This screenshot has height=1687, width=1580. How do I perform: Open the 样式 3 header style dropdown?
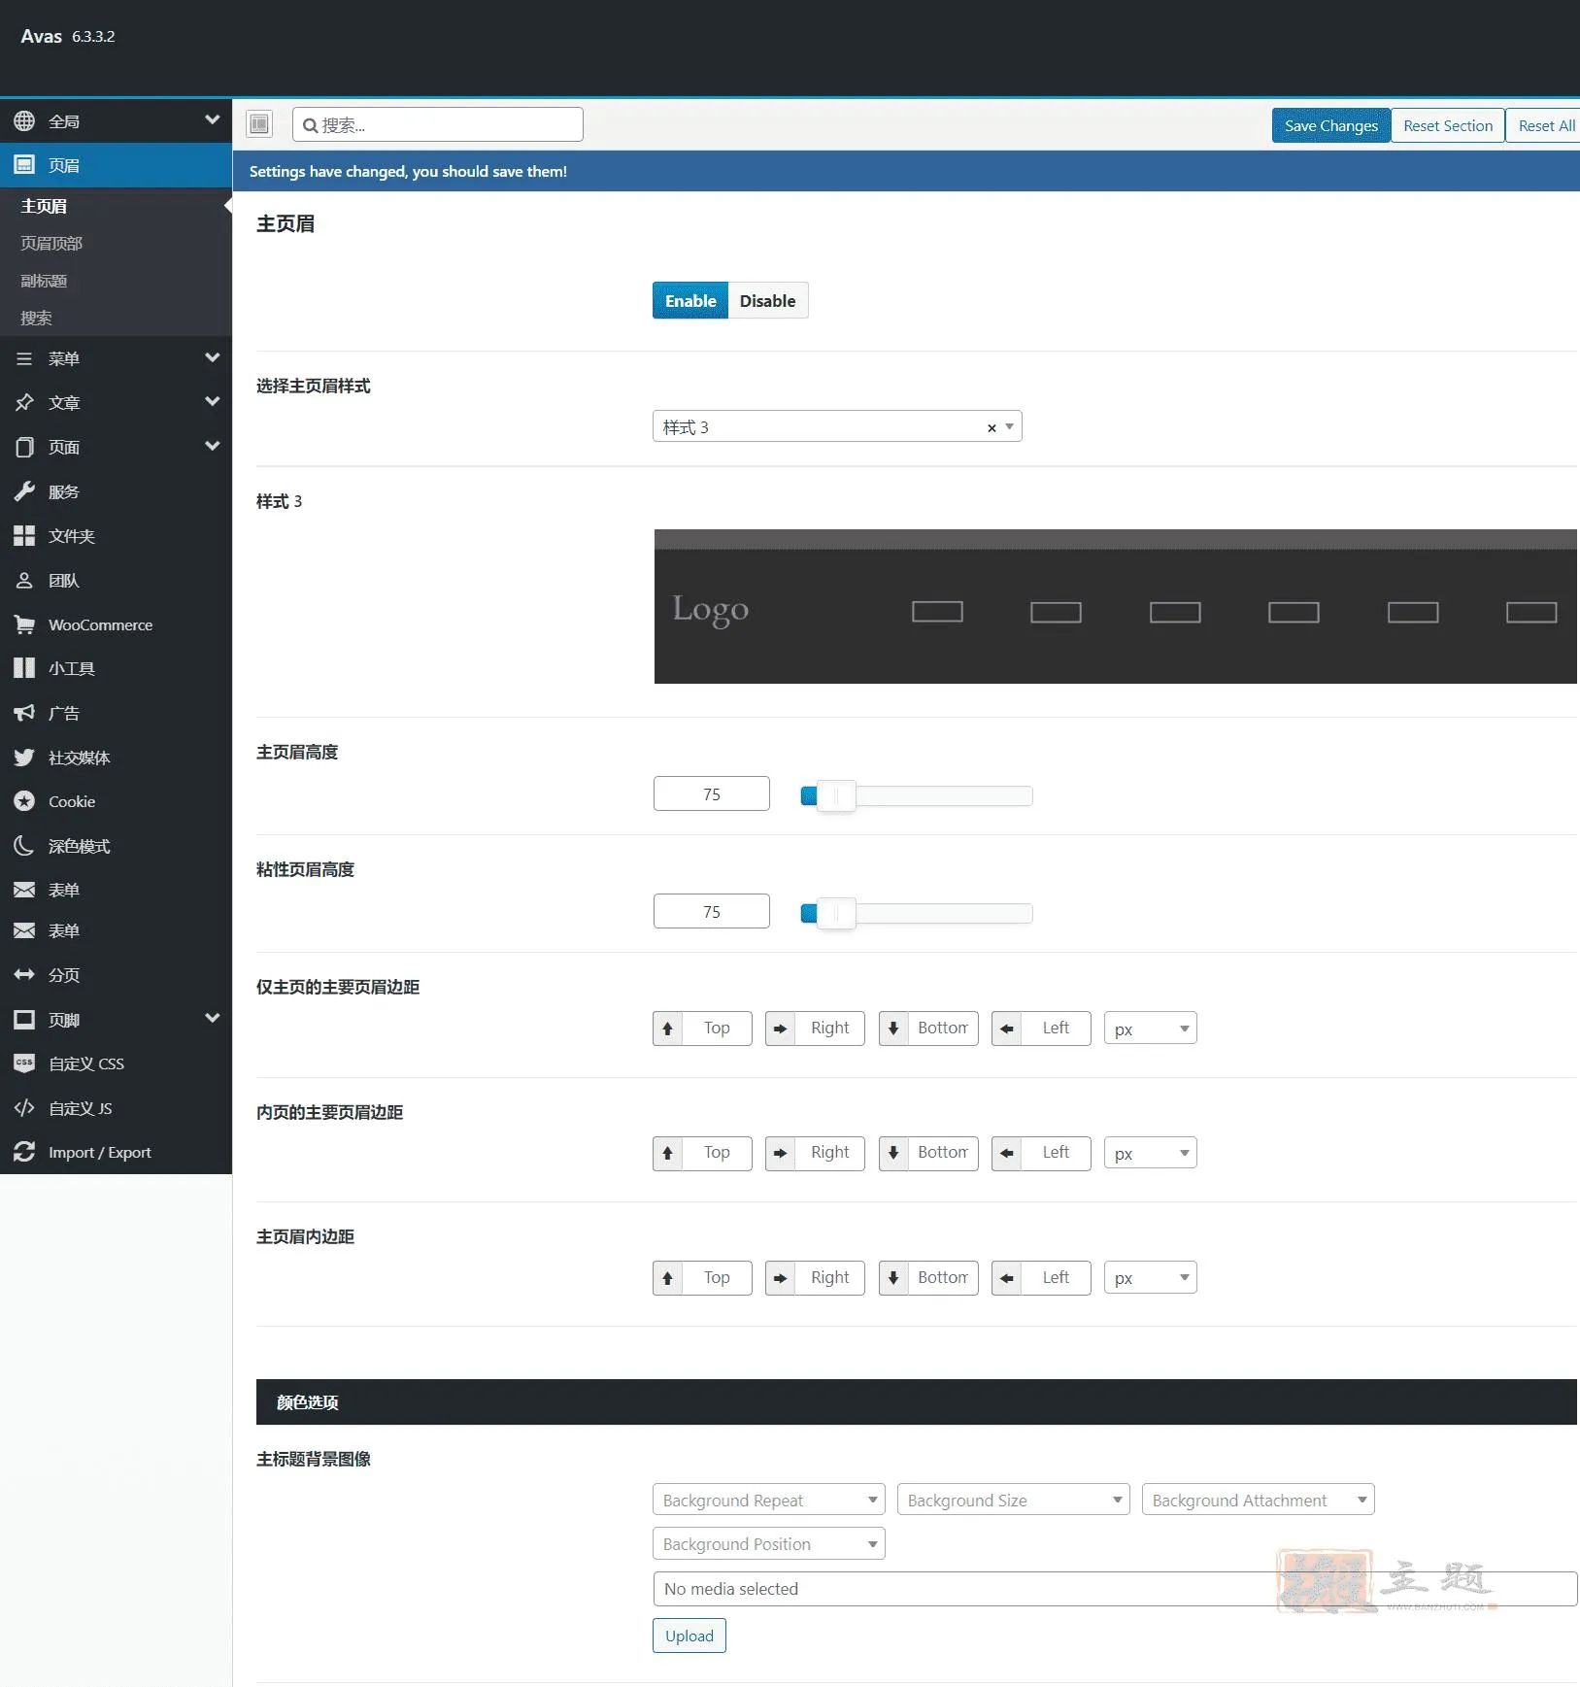click(837, 426)
